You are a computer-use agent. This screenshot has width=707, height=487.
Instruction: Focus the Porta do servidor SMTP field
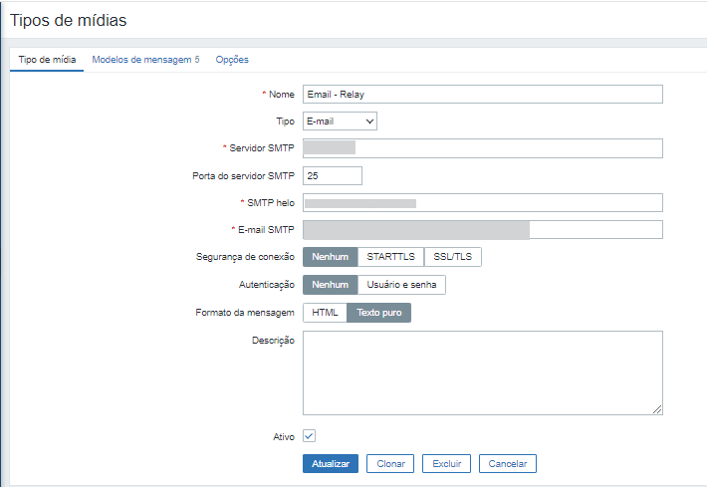tap(332, 175)
